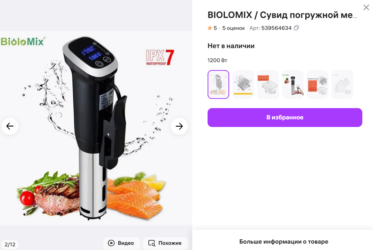The width and height of the screenshot is (373, 250).
Task: Open Больше информации о товаре
Action: click(284, 242)
